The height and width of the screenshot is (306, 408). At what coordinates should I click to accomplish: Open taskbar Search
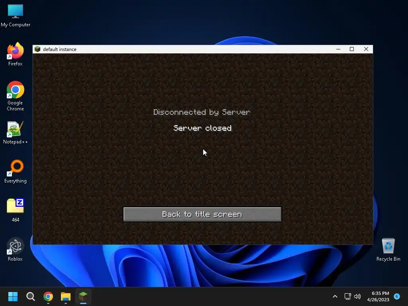point(30,296)
